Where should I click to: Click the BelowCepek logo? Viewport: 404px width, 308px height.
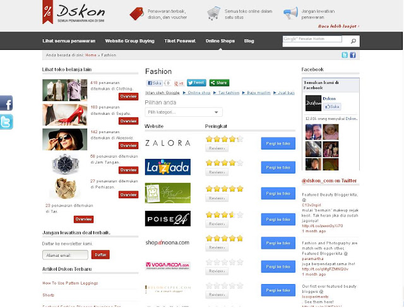click(168, 289)
